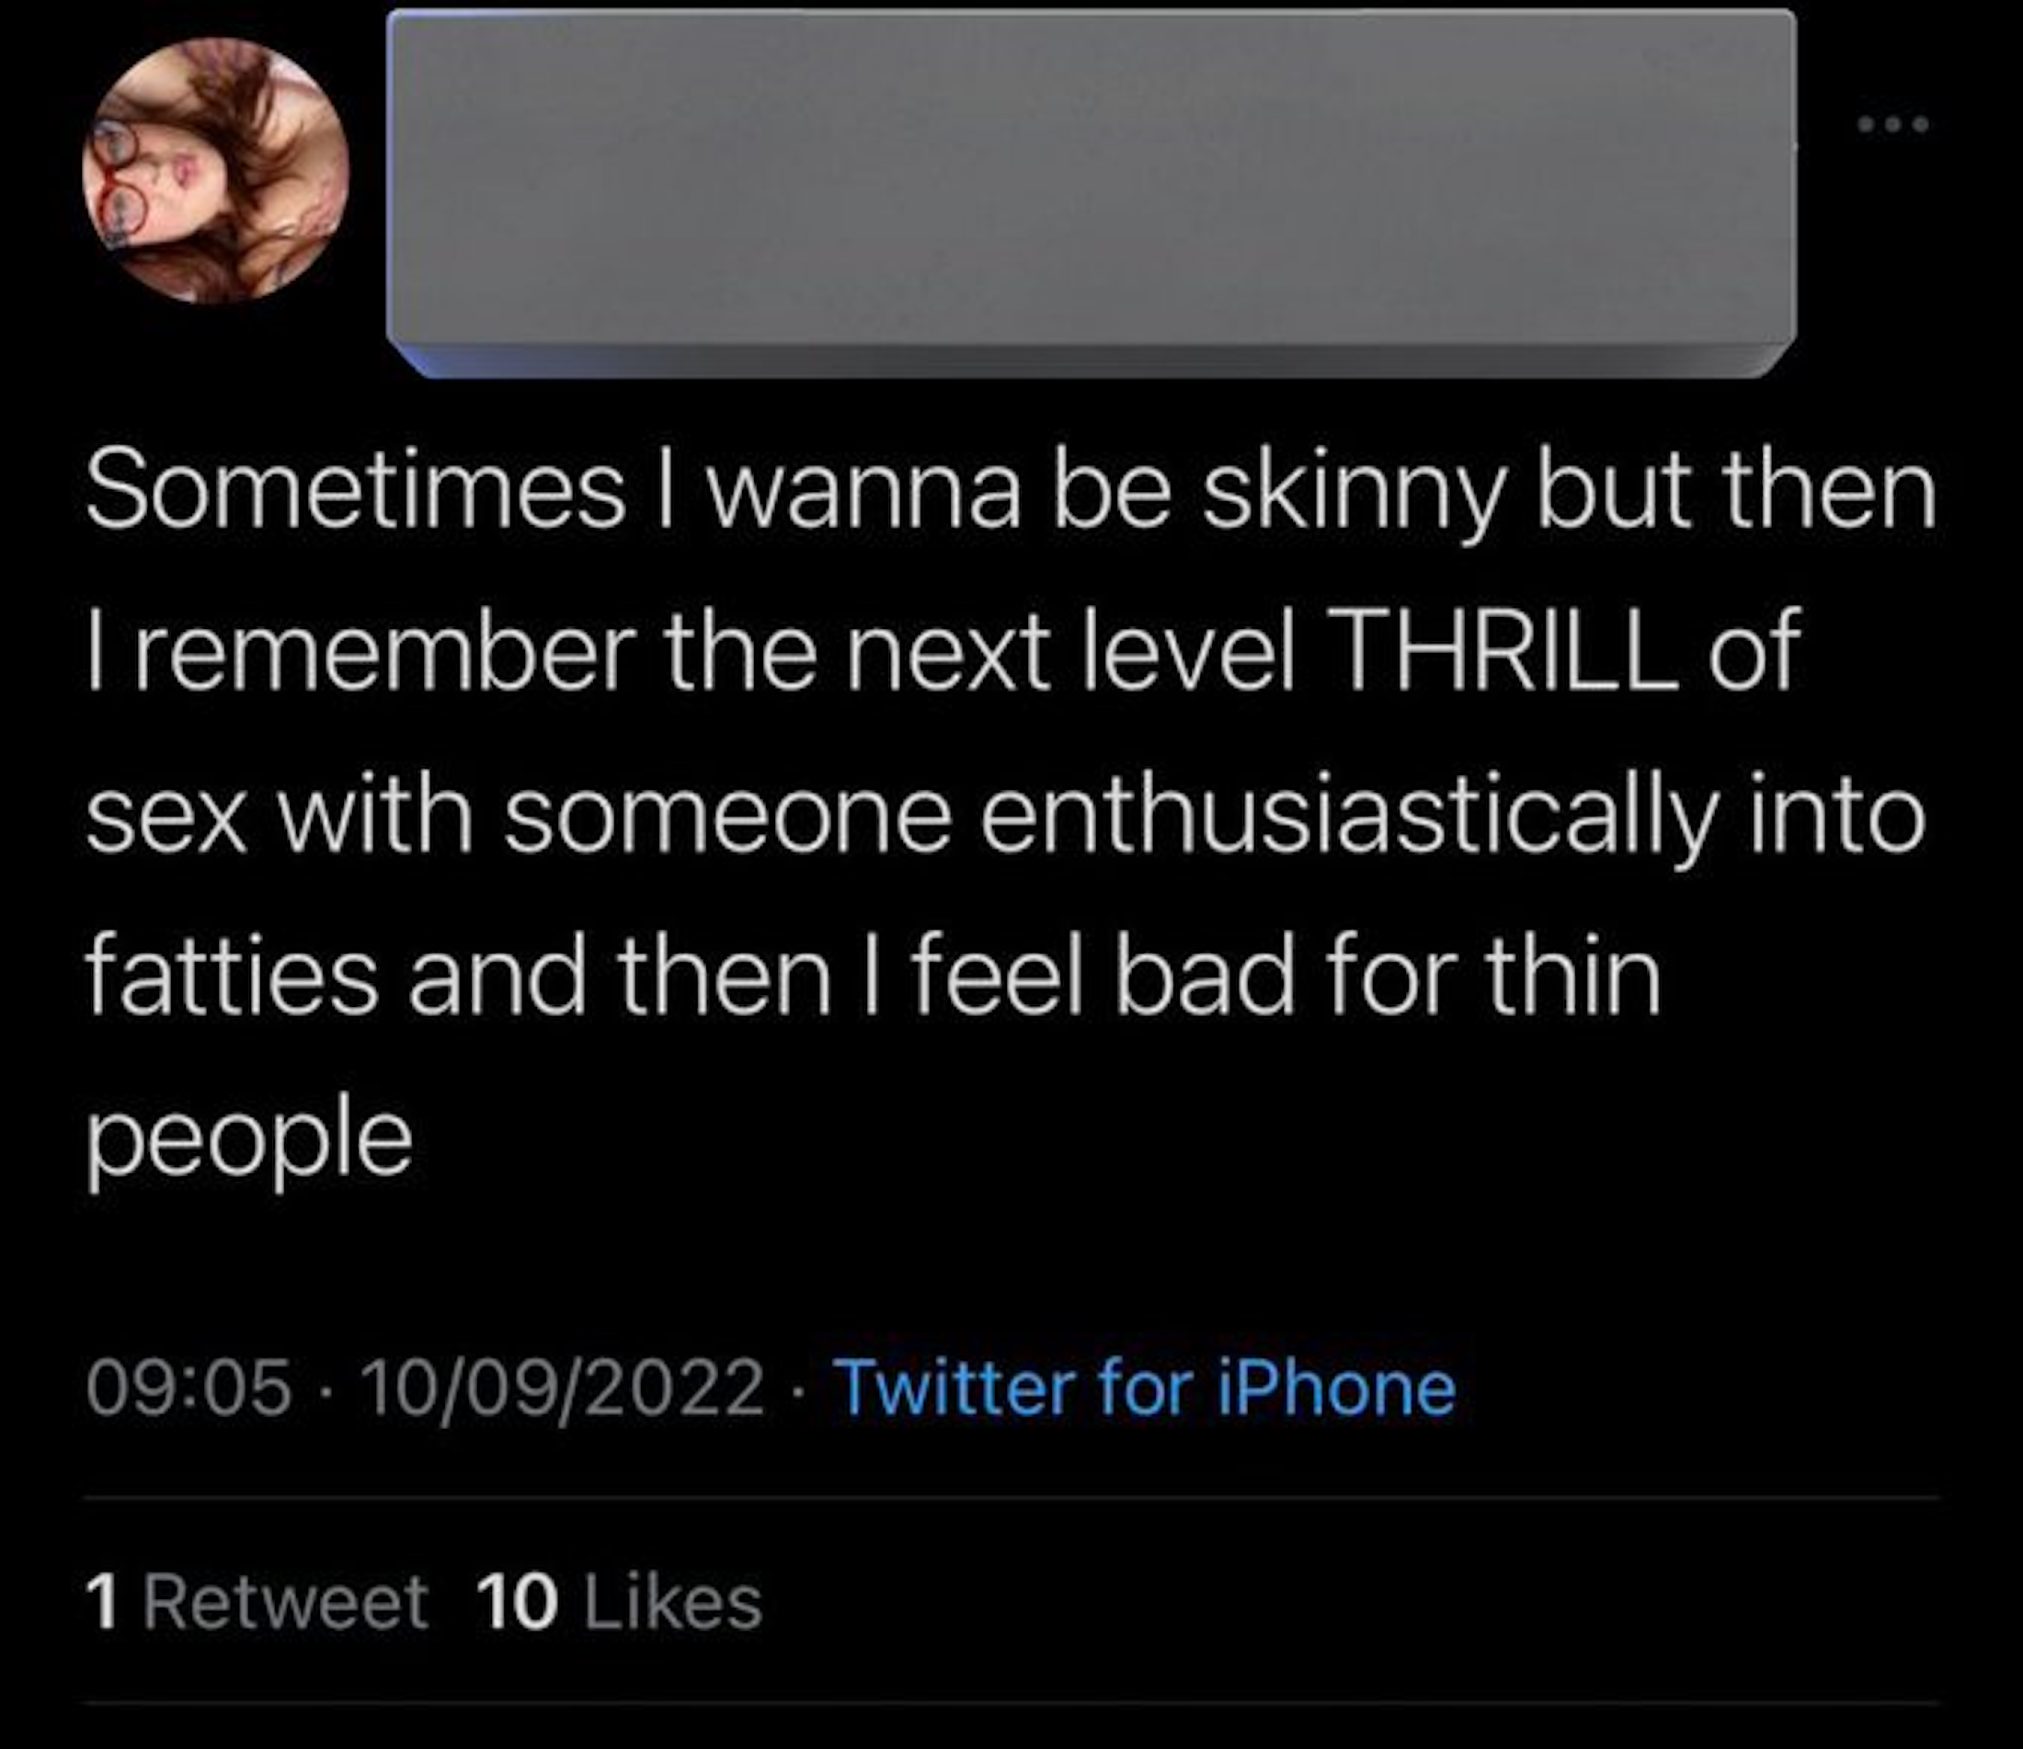The width and height of the screenshot is (2023, 1749).
Task: Click the 09:05 timestamp
Action: click(189, 1388)
